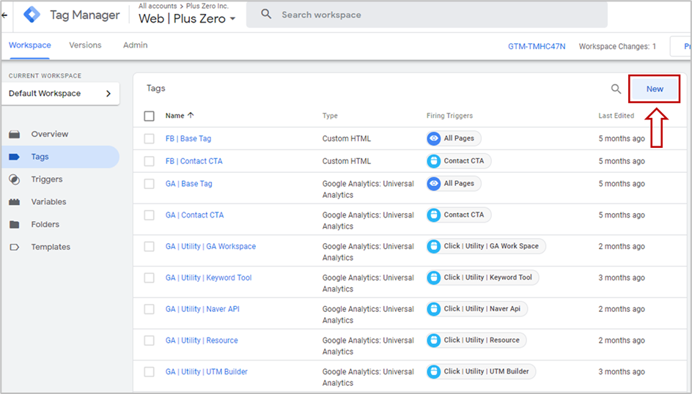This screenshot has width=692, height=394.
Task: Click the Last Edited column header
Action: 616,116
